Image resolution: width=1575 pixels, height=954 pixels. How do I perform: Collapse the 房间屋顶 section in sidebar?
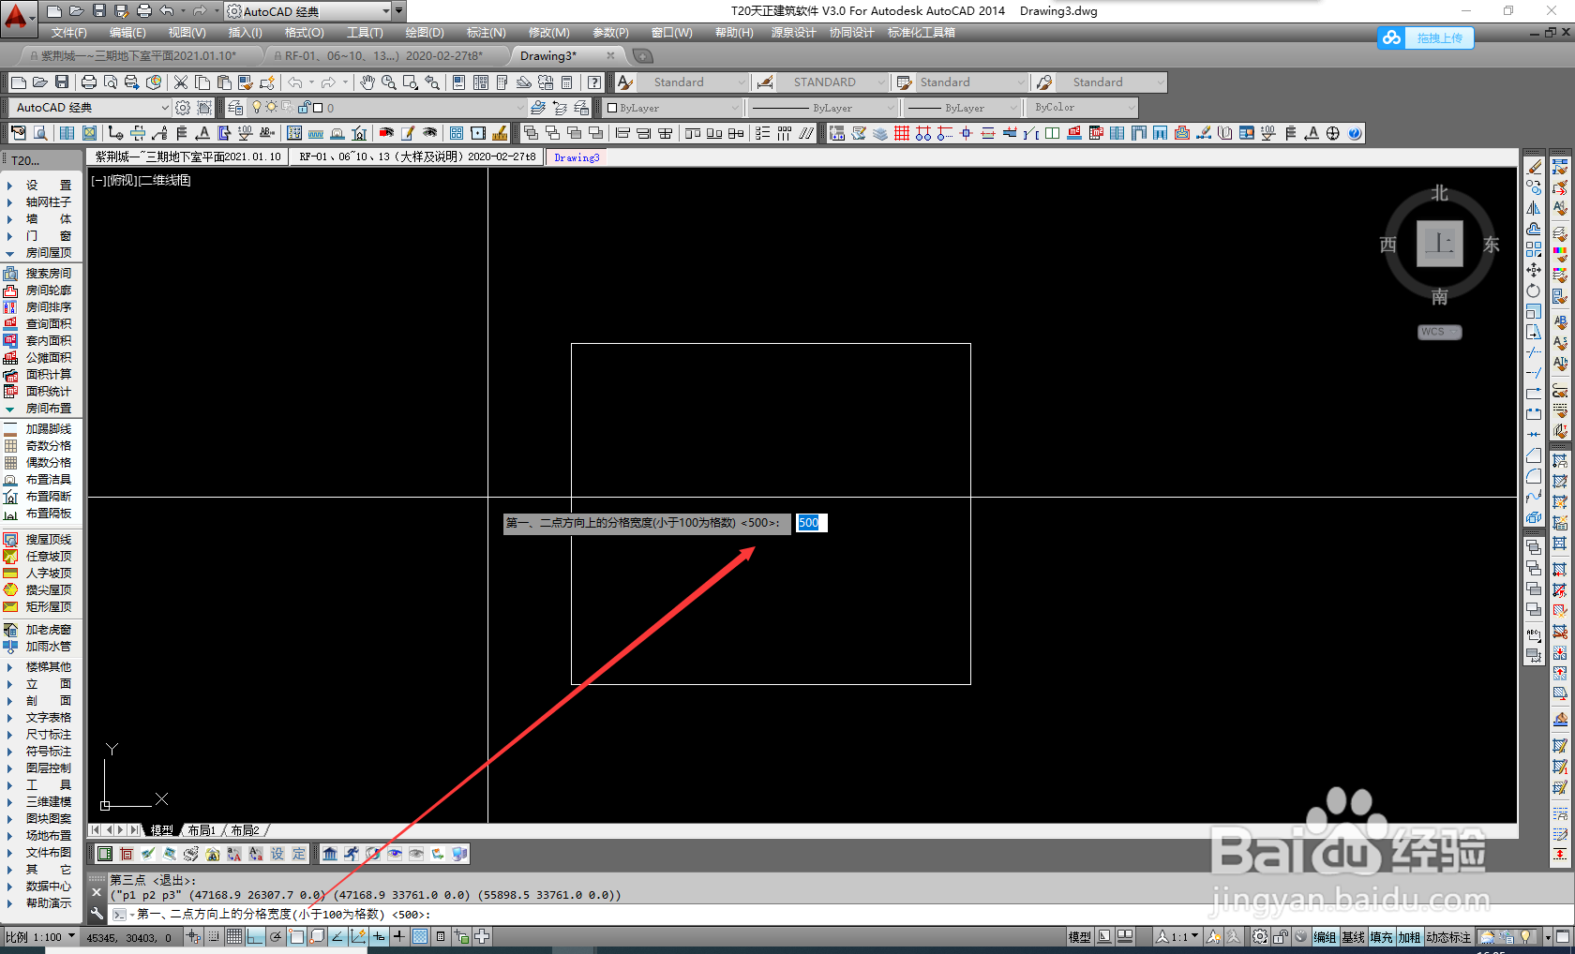click(37, 253)
